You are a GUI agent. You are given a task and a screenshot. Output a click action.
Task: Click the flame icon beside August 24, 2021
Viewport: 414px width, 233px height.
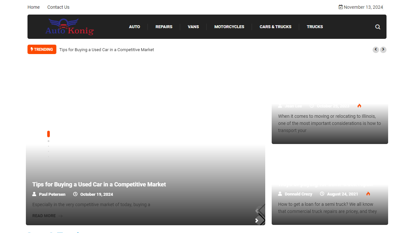click(x=368, y=194)
